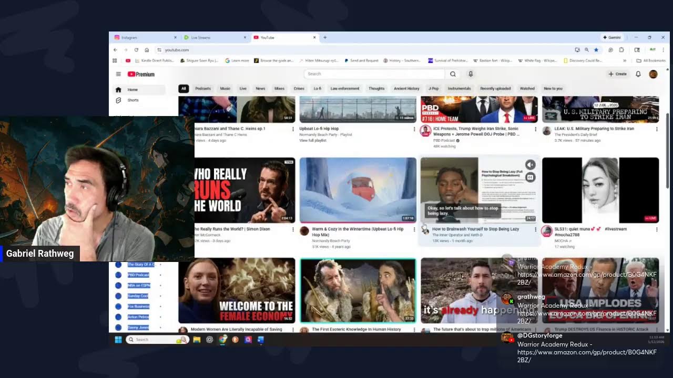Open options for How to Brainwash Yourself video
Image resolution: width=673 pixels, height=378 pixels.
coord(535,229)
